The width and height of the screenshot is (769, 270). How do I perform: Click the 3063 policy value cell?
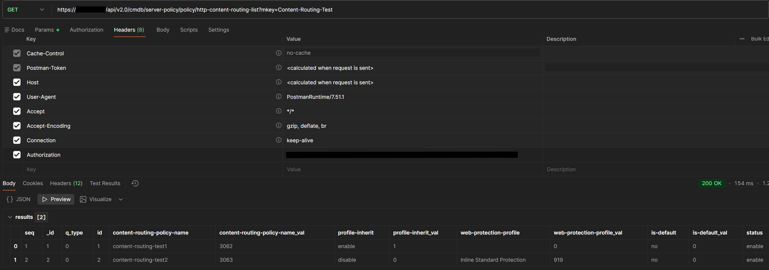click(x=226, y=260)
